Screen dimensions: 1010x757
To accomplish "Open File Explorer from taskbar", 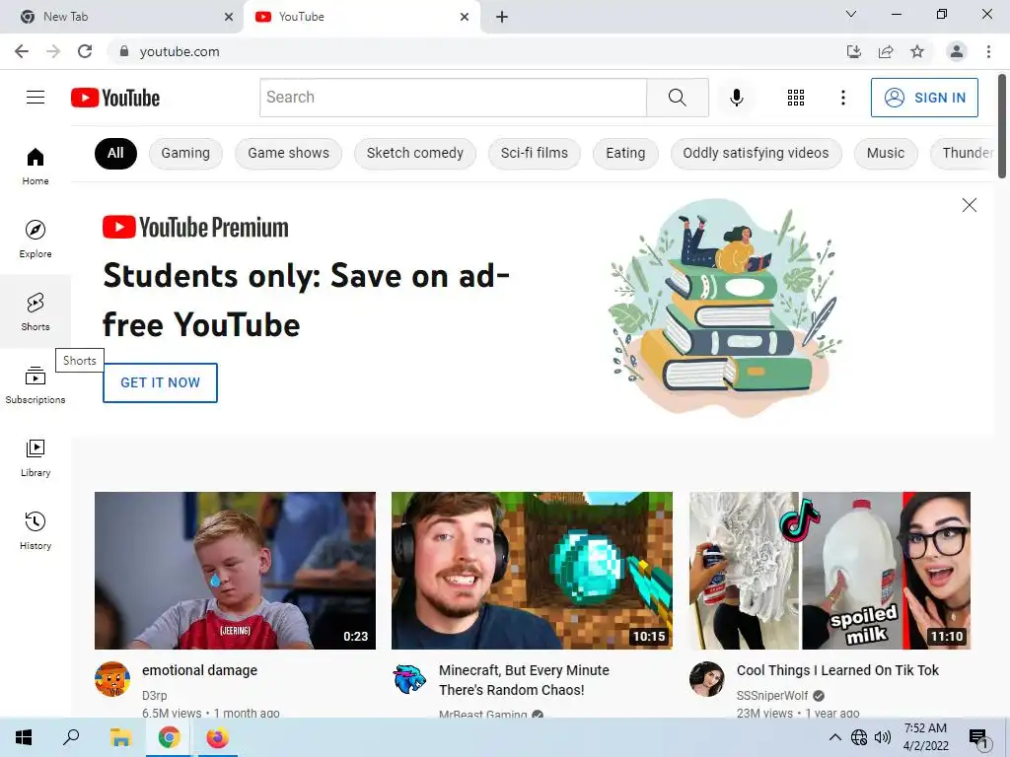I will pyautogui.click(x=120, y=737).
